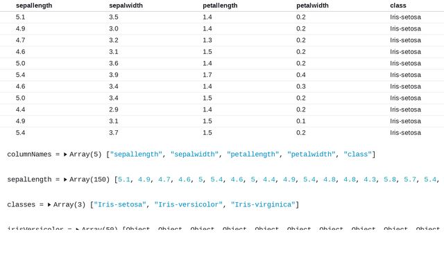Image resolution: width=444 pixels, height=277 pixels.
Task: Click the petallength column header
Action: (220, 6)
